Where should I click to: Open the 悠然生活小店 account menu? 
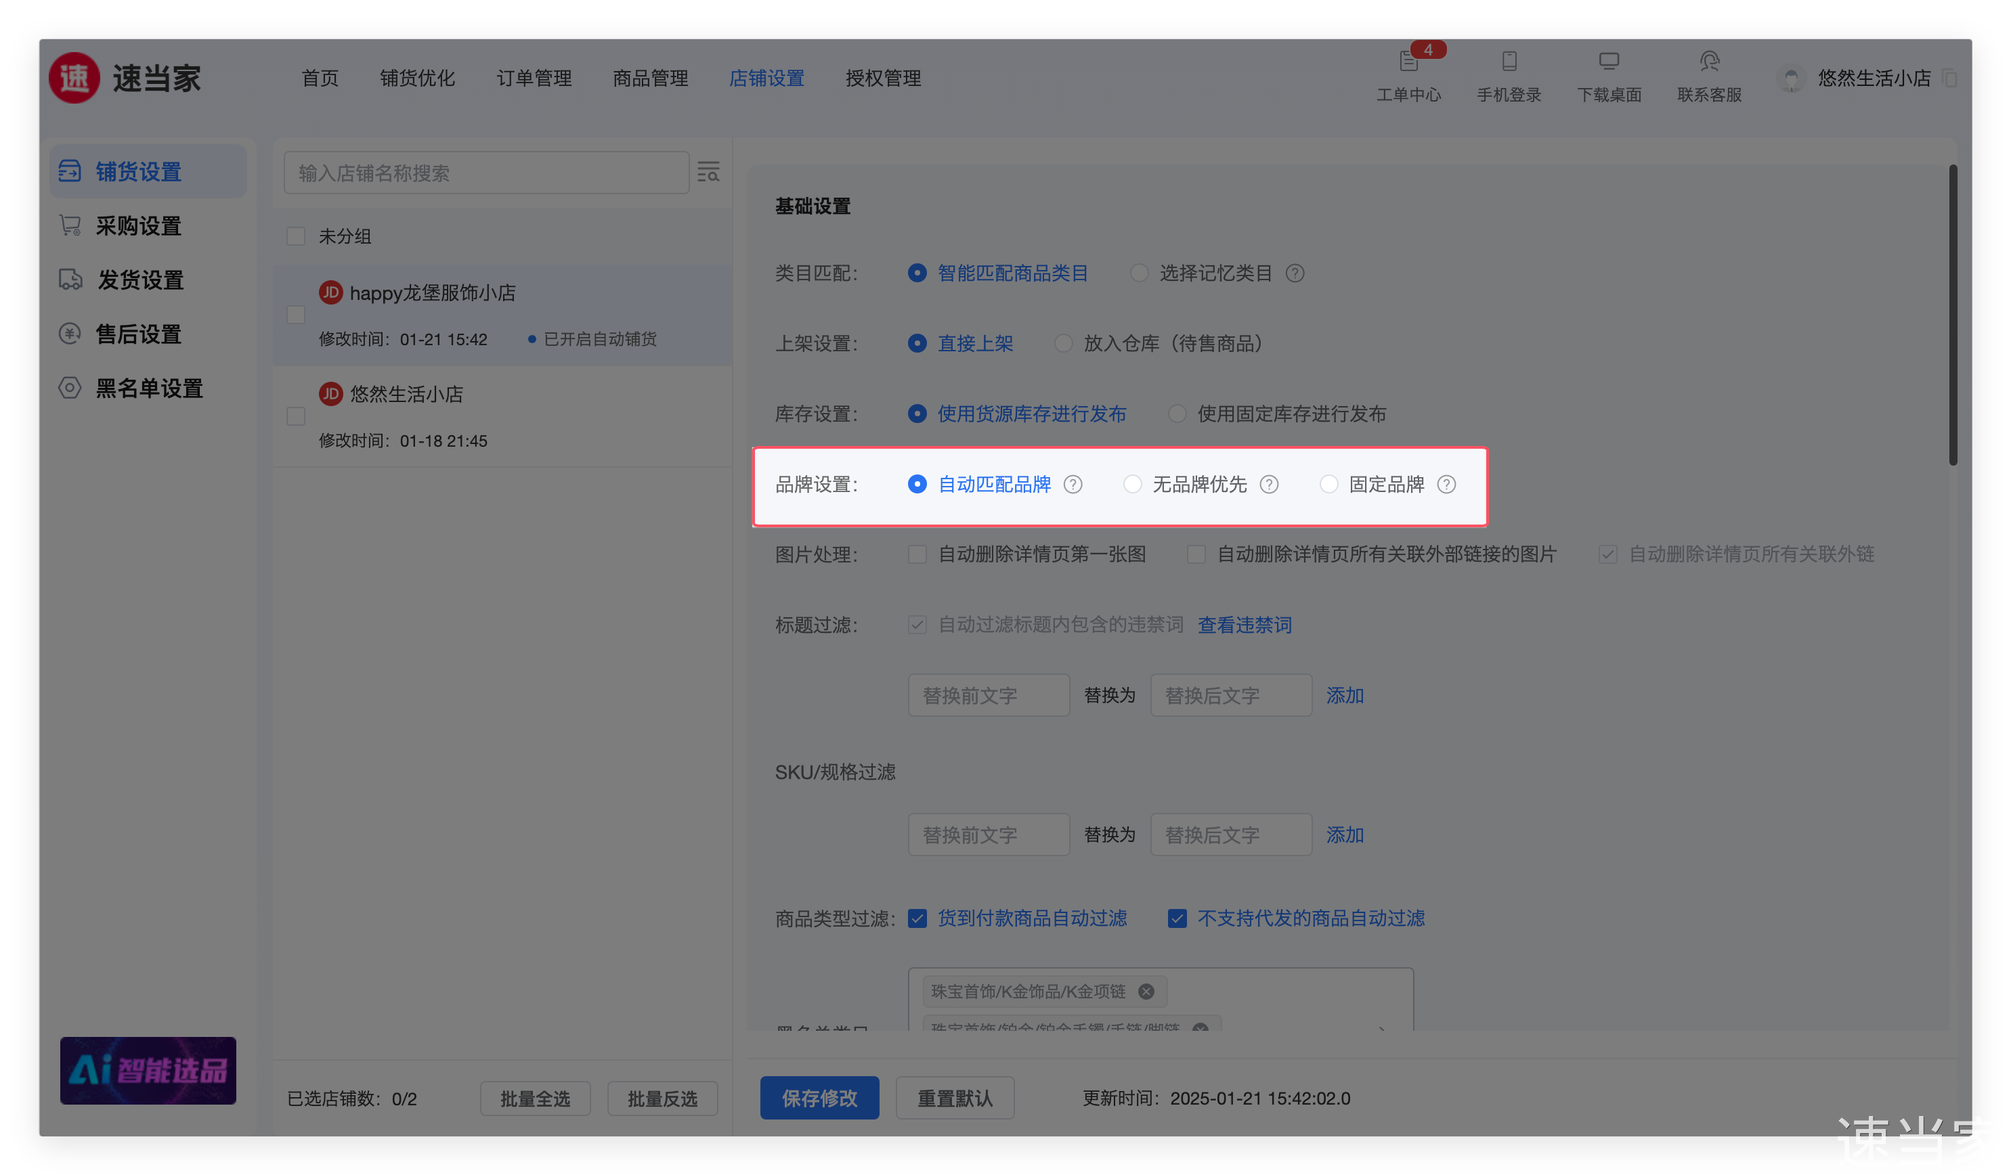coord(1873,78)
